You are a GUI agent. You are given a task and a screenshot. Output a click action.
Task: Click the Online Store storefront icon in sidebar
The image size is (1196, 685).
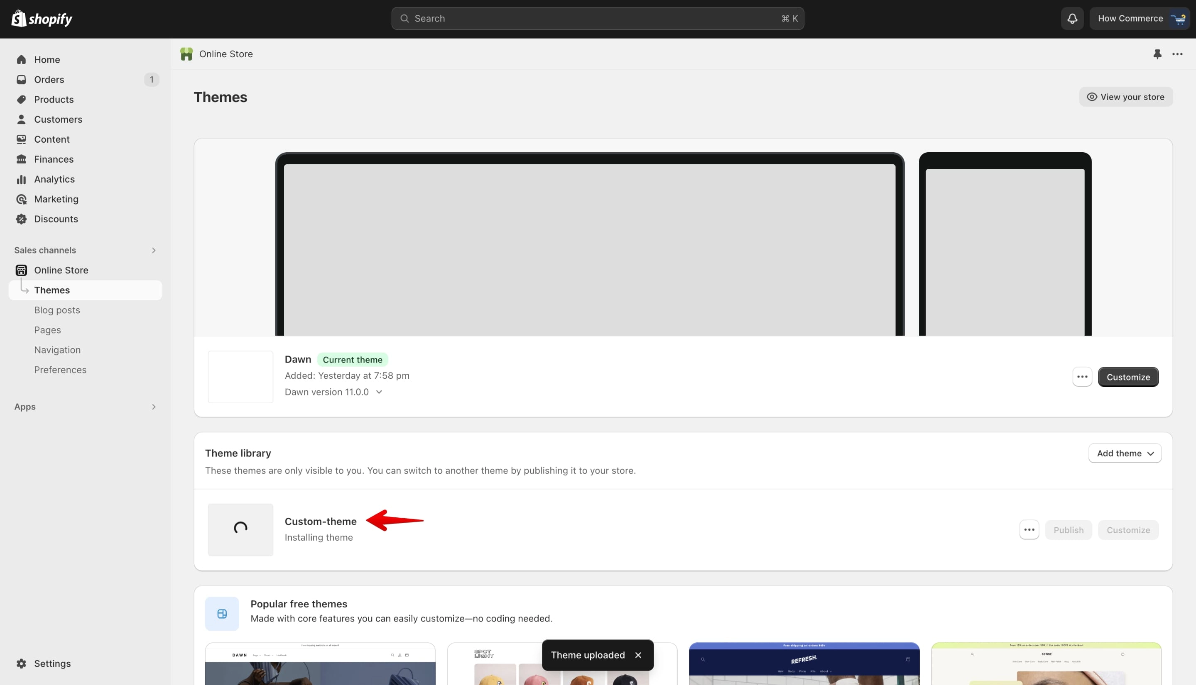(21, 270)
